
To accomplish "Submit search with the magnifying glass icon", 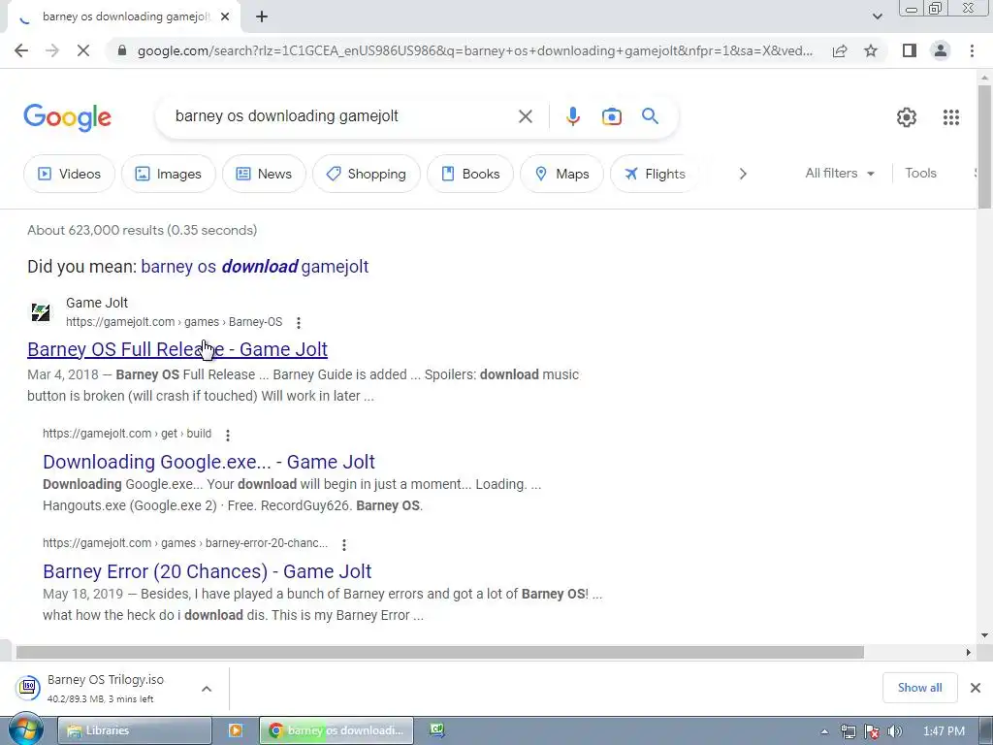I will pyautogui.click(x=650, y=116).
